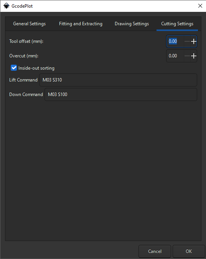Click the Lift Command label
206x259 pixels.
(23, 80)
